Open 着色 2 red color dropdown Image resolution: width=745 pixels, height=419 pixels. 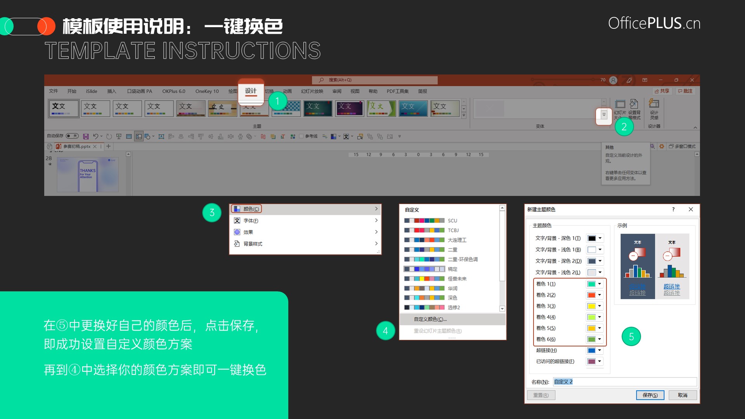(x=594, y=295)
